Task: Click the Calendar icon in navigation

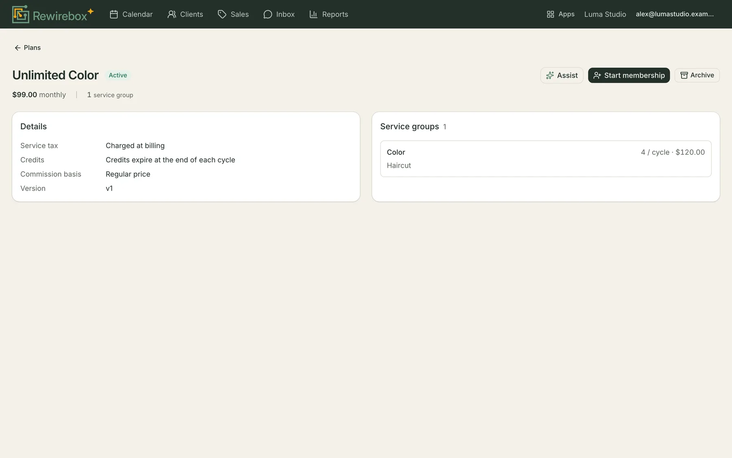Action: pyautogui.click(x=114, y=14)
